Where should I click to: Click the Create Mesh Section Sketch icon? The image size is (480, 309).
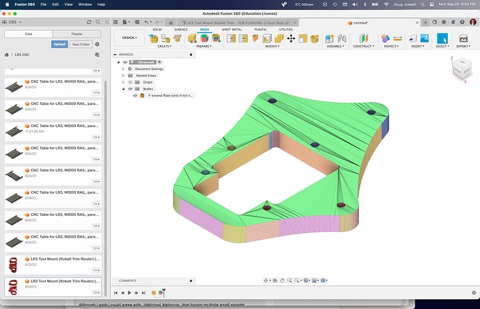tap(177, 38)
